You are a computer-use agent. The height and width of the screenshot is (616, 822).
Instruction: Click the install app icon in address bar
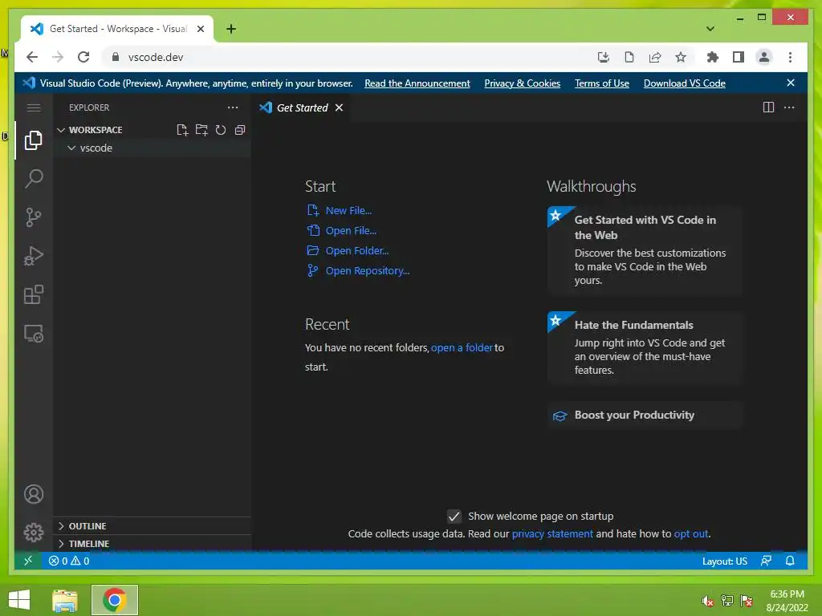pos(604,57)
